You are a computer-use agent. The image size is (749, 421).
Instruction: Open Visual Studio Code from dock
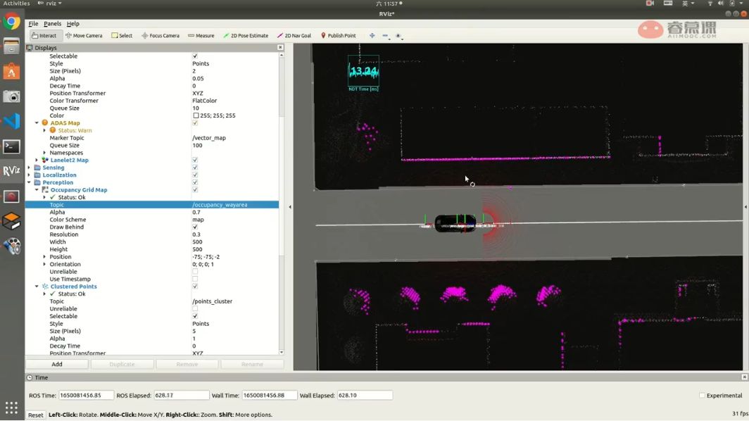(11, 121)
